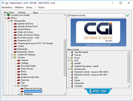This screenshot has width=133, height=101.
Task: Open Painel de Controle - Arquivos XML NFE
Action: tap(91, 75)
